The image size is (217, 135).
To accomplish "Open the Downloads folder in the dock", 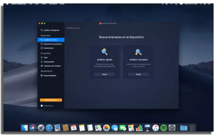I will click(x=184, y=128).
